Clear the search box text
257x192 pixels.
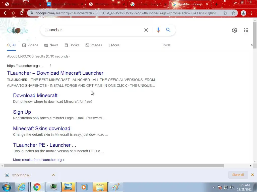pos(146,30)
